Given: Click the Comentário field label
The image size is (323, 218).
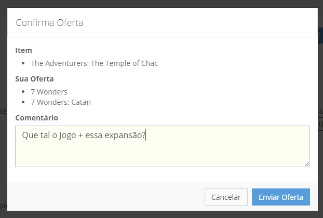Looking at the screenshot, I should tap(37, 118).
